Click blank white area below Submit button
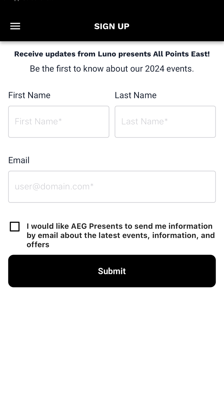 [x=112, y=340]
